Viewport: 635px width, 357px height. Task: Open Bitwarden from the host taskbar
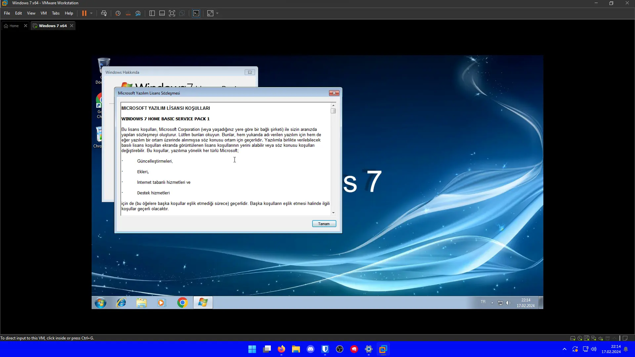click(325, 349)
